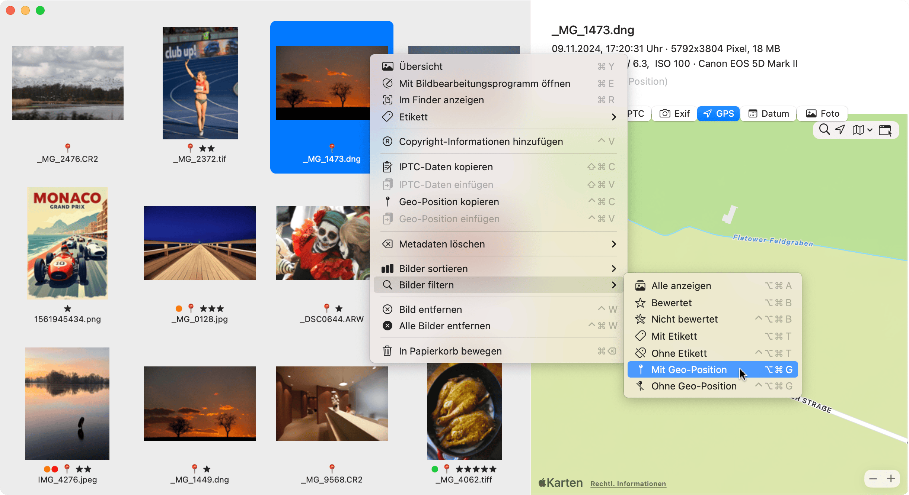
Task: Click the detach map window icon
Action: (885, 130)
